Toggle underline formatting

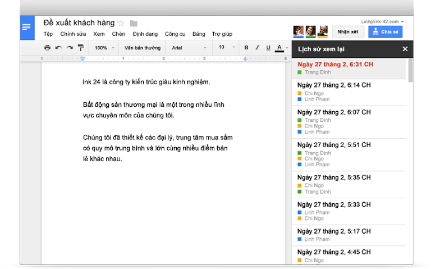pyautogui.click(x=268, y=48)
